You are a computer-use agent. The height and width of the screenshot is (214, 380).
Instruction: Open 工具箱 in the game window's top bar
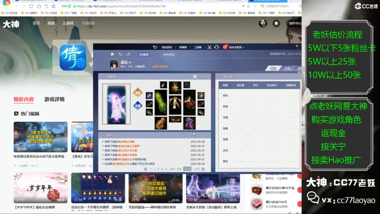(x=198, y=47)
